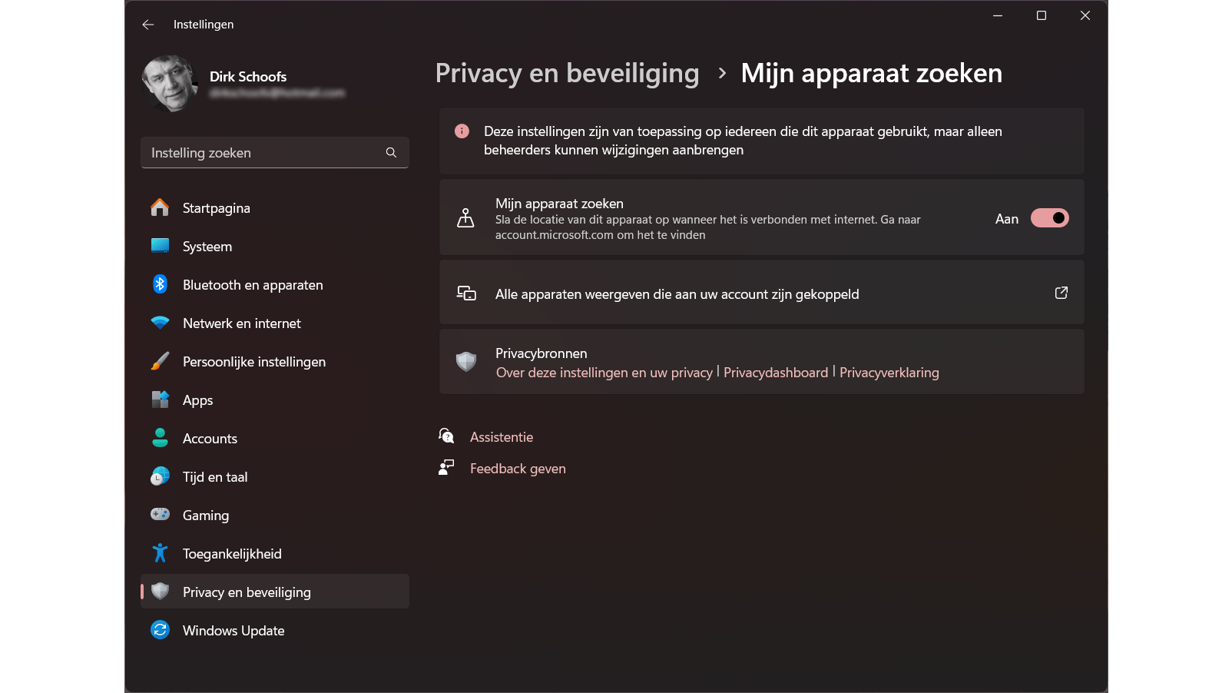
Task: Open Bluetooth en apparaten via its icon
Action: pyautogui.click(x=160, y=284)
